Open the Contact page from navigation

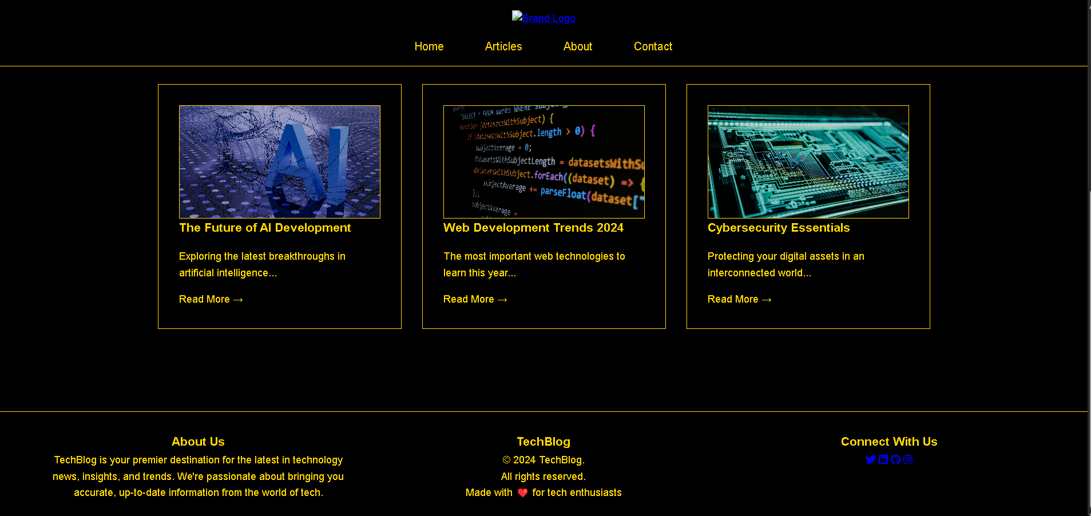(x=653, y=46)
